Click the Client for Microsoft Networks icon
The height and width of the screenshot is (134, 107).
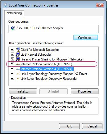coord(18,49)
